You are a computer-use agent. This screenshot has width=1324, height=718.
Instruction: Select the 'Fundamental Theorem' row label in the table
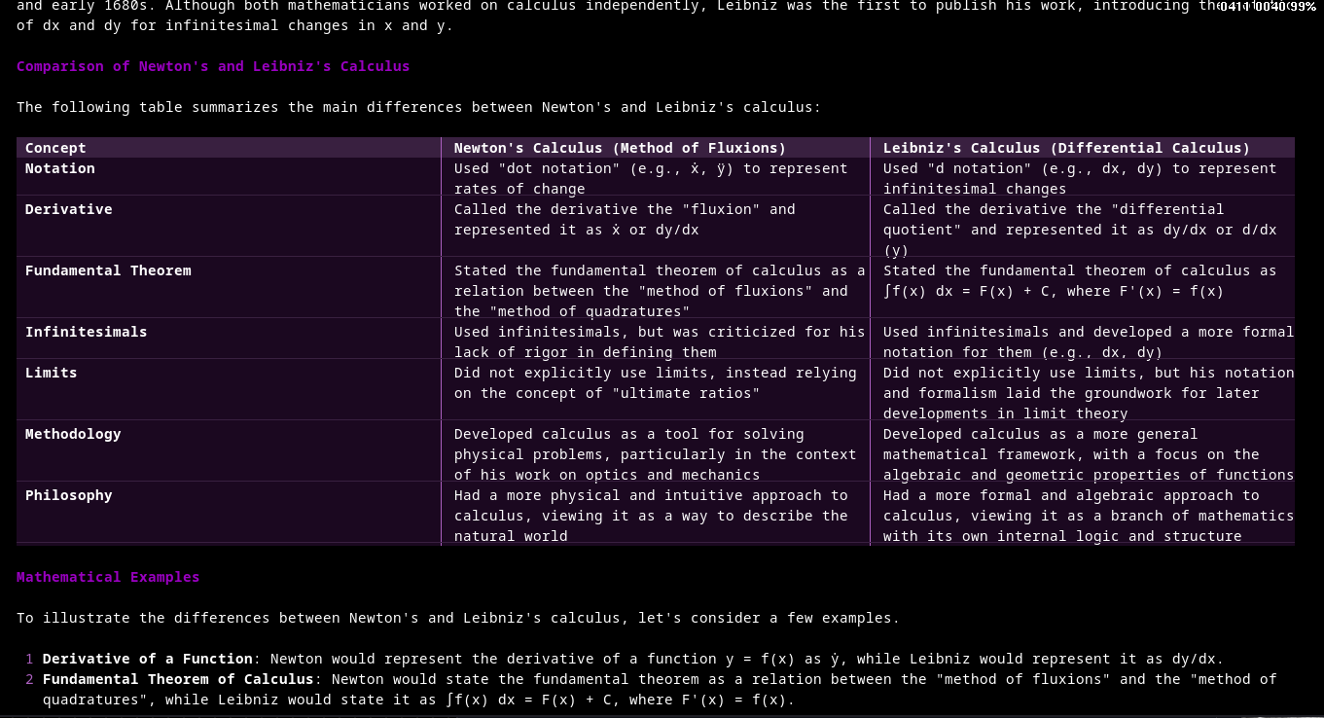pyautogui.click(x=108, y=270)
